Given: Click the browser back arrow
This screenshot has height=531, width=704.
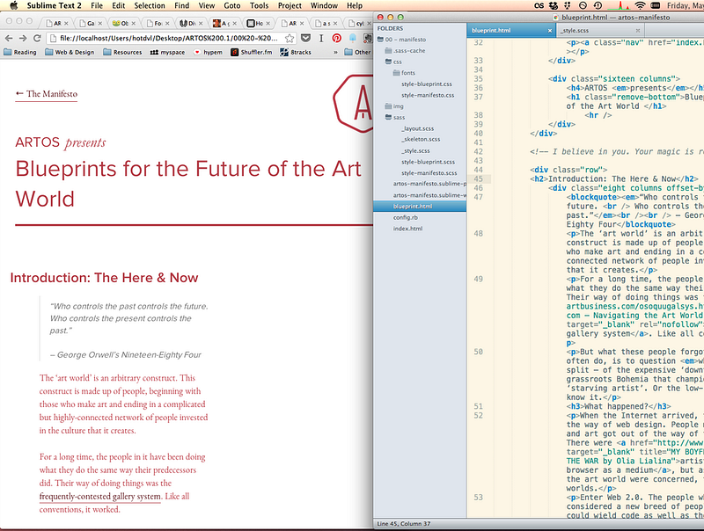Looking at the screenshot, I should point(9,38).
